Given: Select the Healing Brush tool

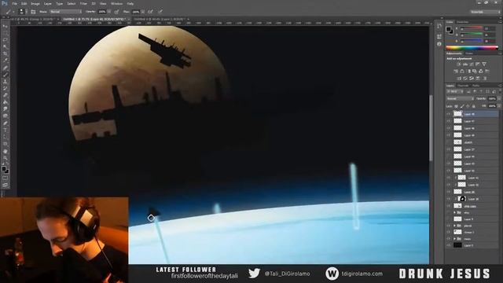Looking at the screenshot, I should point(6,68).
